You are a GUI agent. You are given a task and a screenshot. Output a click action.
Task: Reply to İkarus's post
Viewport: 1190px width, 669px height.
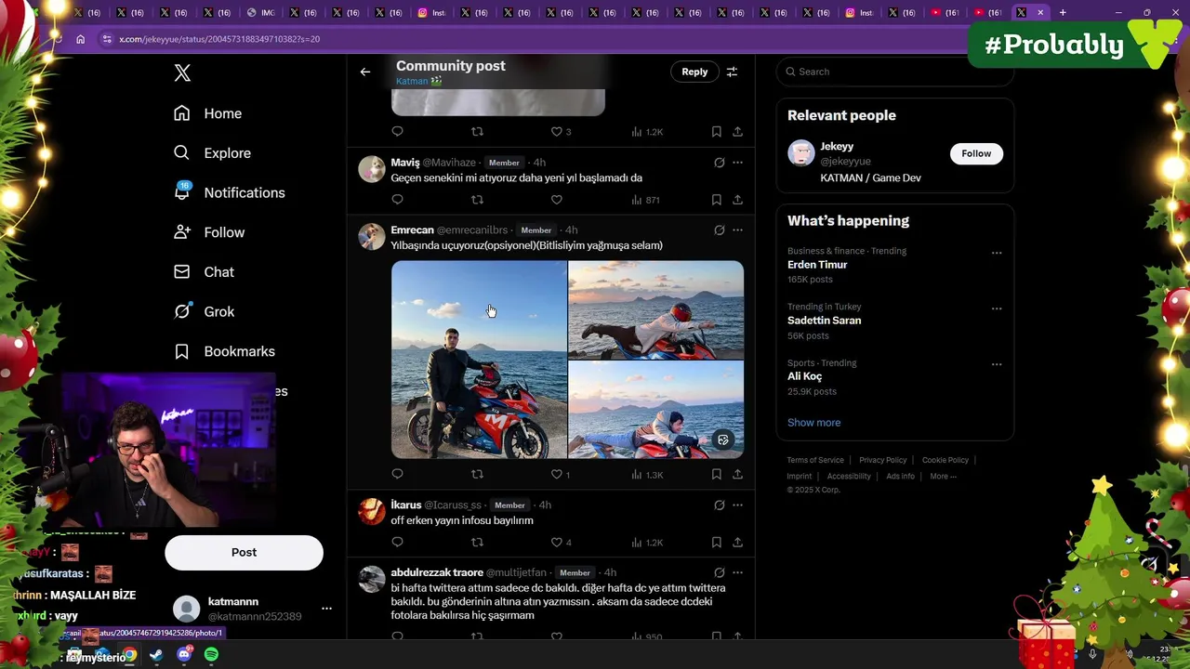(x=397, y=543)
